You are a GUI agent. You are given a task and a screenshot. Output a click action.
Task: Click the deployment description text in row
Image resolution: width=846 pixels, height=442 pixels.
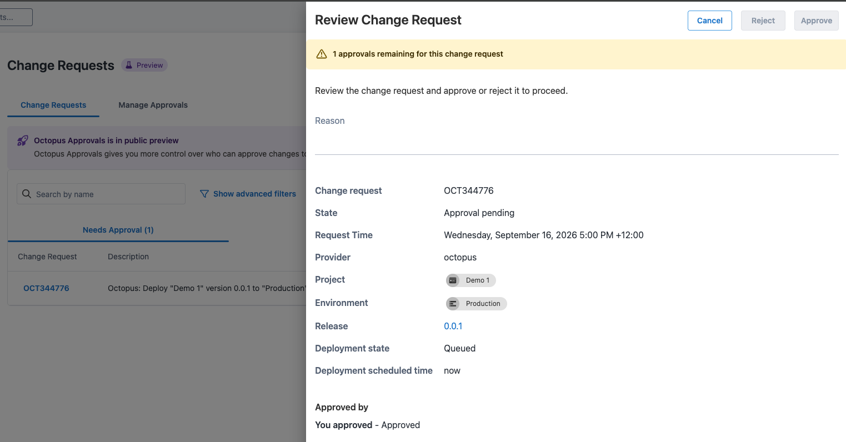(x=207, y=288)
